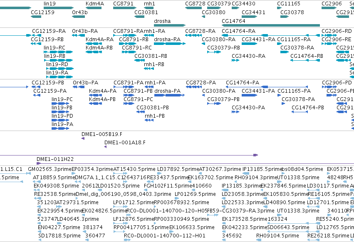The width and height of the screenshot is (354, 242).
Task: Click the Kdm4A-RB transcript label
Action: 99,48
